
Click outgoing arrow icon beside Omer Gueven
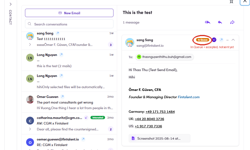tap(62, 97)
